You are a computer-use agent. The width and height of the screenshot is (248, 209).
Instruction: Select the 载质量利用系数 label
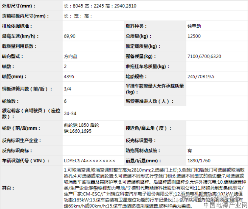pos(19,46)
